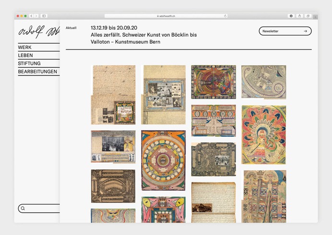Open the WERK menu item
Screen dimensions: 332x235
pos(25,48)
